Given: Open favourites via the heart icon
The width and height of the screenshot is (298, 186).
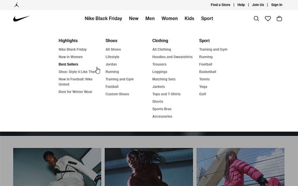Looking at the screenshot, I should [x=268, y=19].
